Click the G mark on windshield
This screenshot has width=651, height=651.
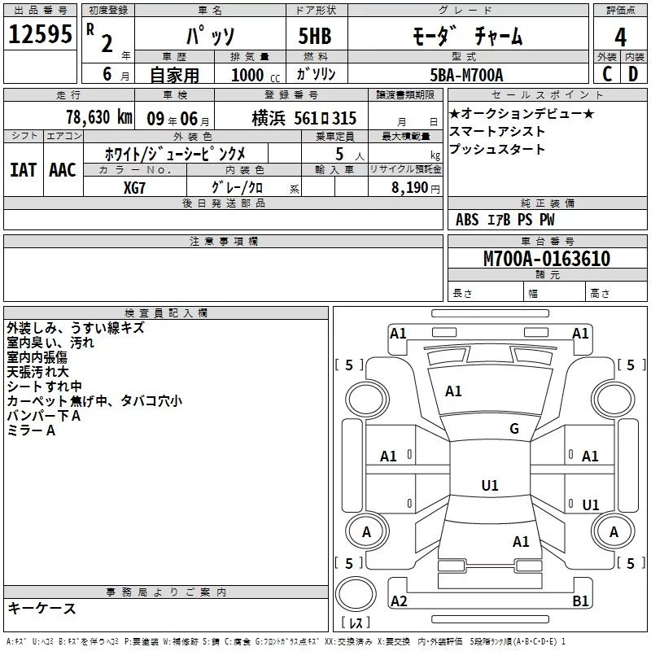click(514, 429)
